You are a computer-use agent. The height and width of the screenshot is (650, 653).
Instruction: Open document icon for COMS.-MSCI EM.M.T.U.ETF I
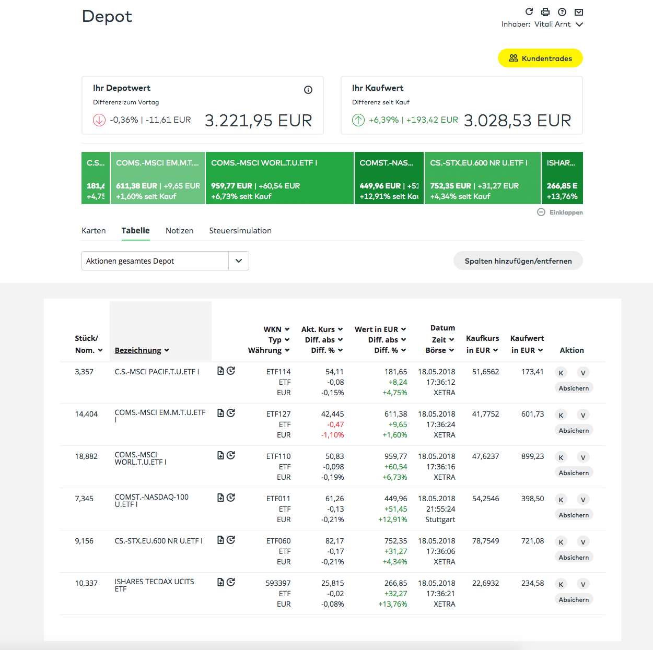tap(220, 413)
